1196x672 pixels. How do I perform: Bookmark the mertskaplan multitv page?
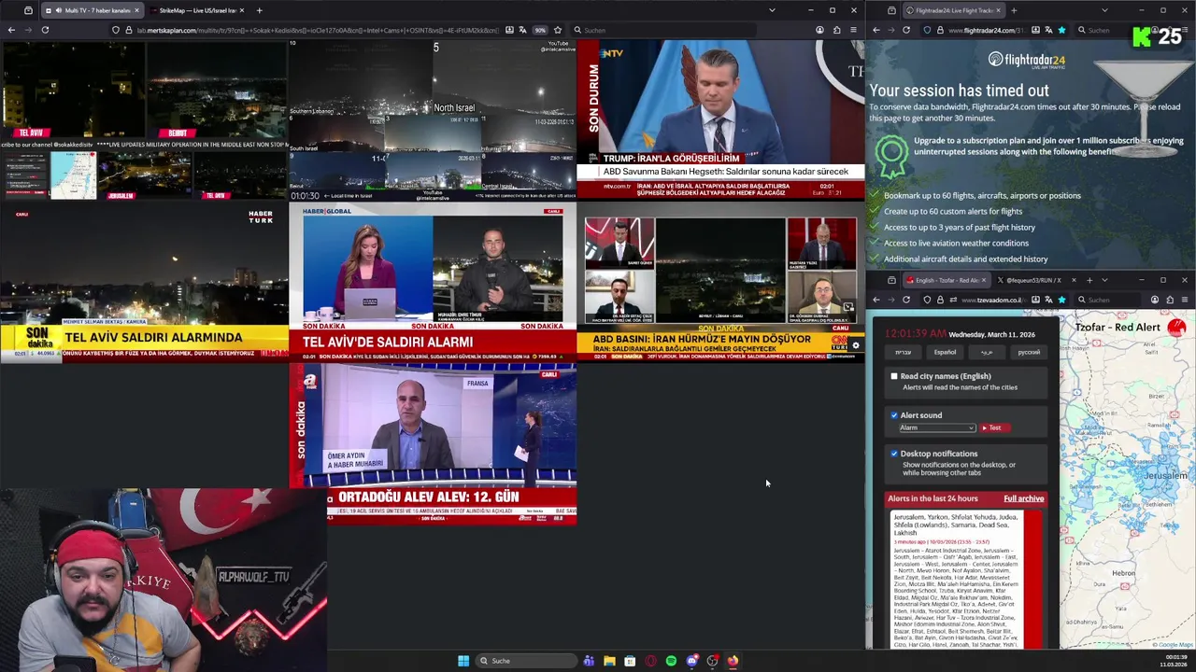point(558,30)
